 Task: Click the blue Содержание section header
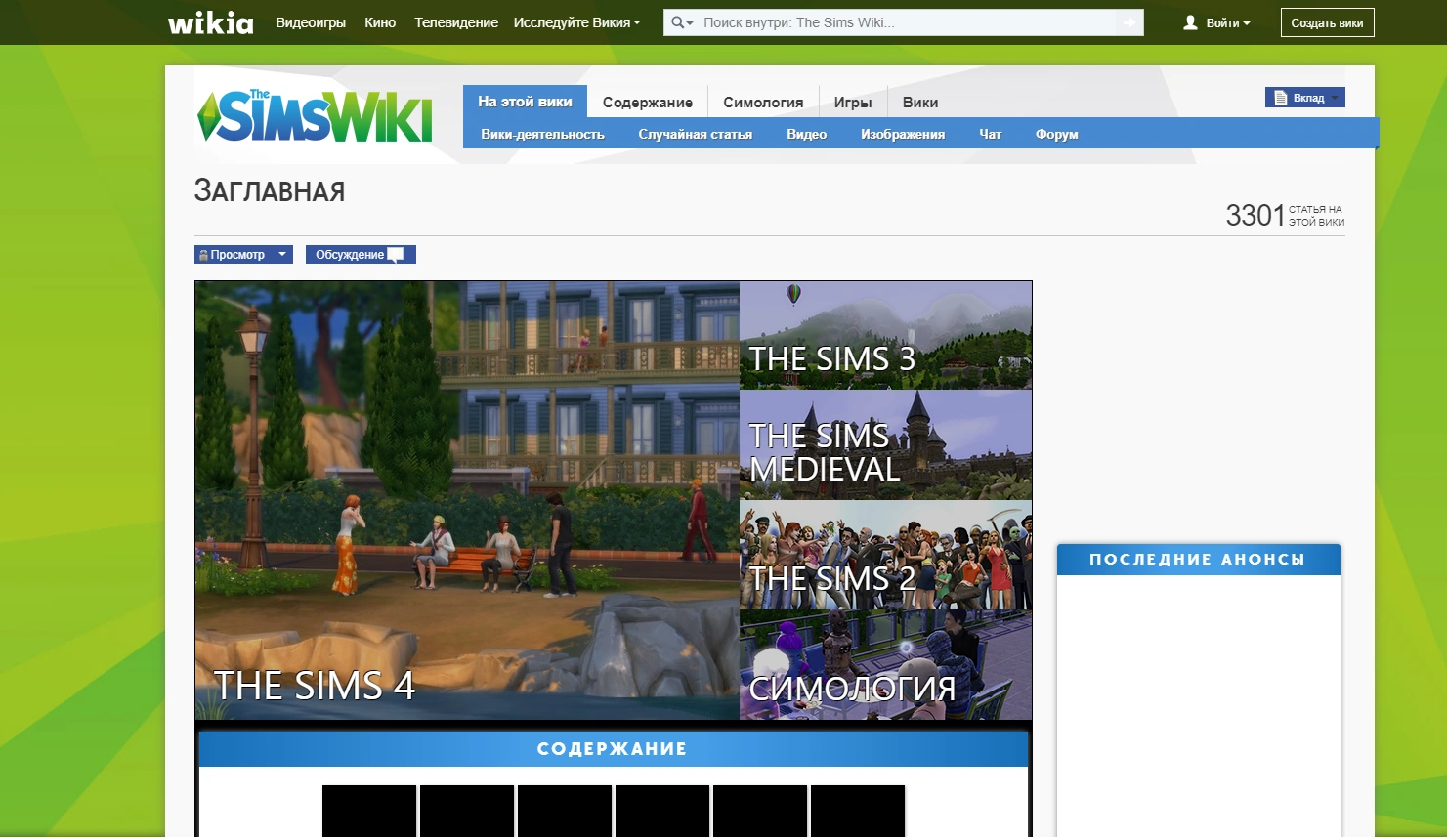[613, 749]
